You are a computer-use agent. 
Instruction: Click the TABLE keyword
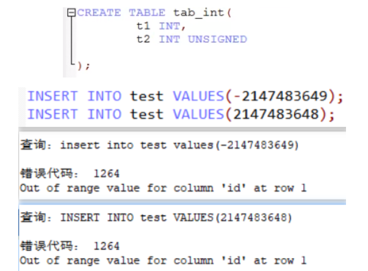pos(147,13)
